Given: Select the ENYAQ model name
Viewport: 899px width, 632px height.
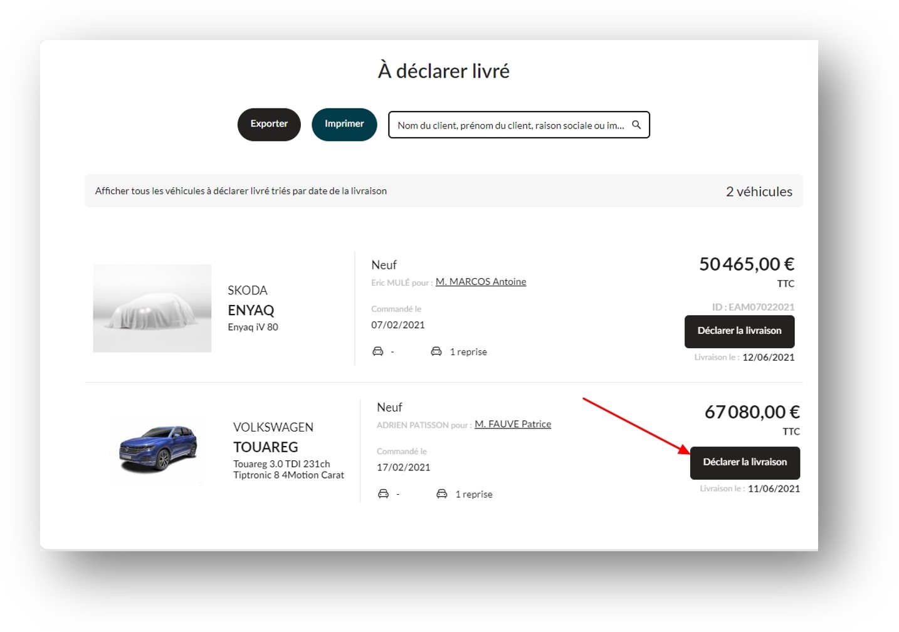Looking at the screenshot, I should tap(251, 310).
